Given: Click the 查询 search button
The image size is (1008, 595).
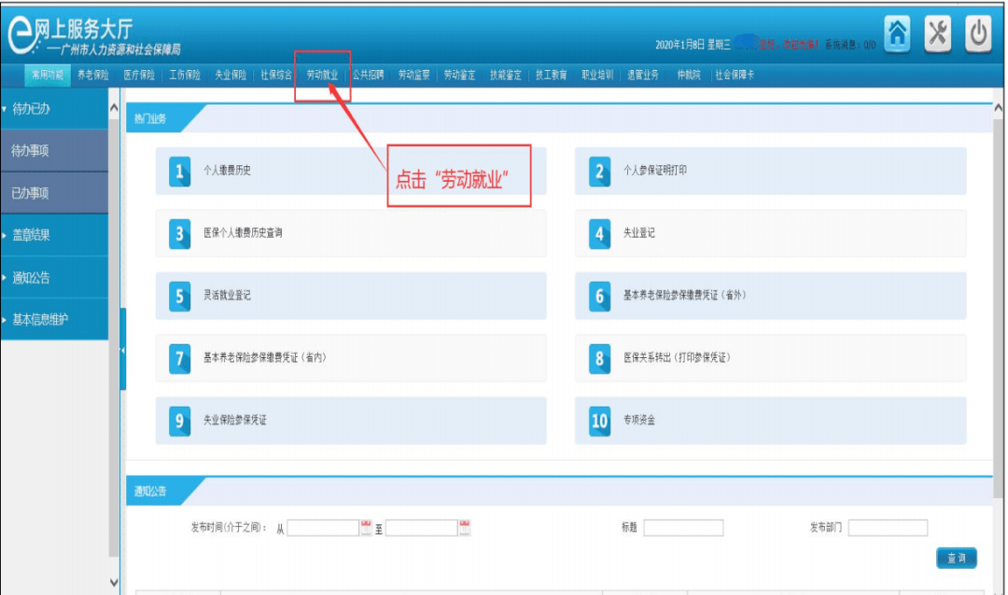Looking at the screenshot, I should (x=956, y=558).
